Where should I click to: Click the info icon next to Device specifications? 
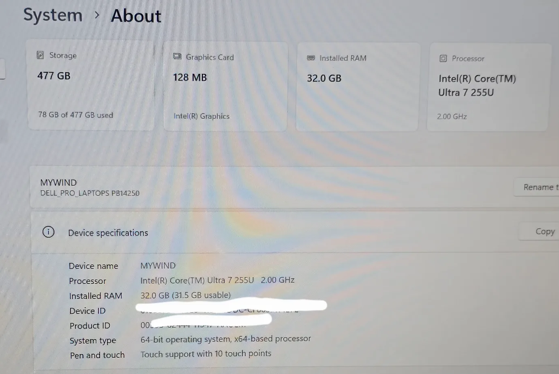[x=48, y=232]
